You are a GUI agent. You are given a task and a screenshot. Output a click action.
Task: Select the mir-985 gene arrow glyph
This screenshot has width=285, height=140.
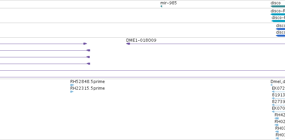161,6
